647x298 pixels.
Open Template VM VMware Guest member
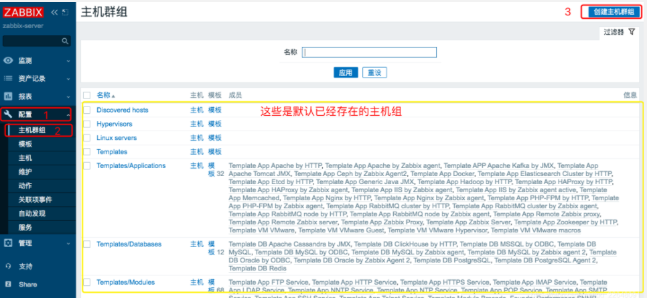341,230
